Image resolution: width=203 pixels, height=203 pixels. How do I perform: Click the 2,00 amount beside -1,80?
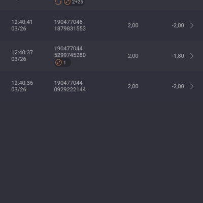click(x=133, y=56)
